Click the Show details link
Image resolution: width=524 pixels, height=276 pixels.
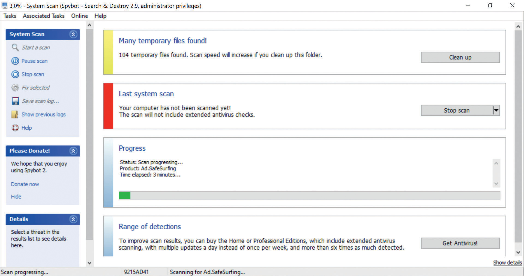pos(507,263)
